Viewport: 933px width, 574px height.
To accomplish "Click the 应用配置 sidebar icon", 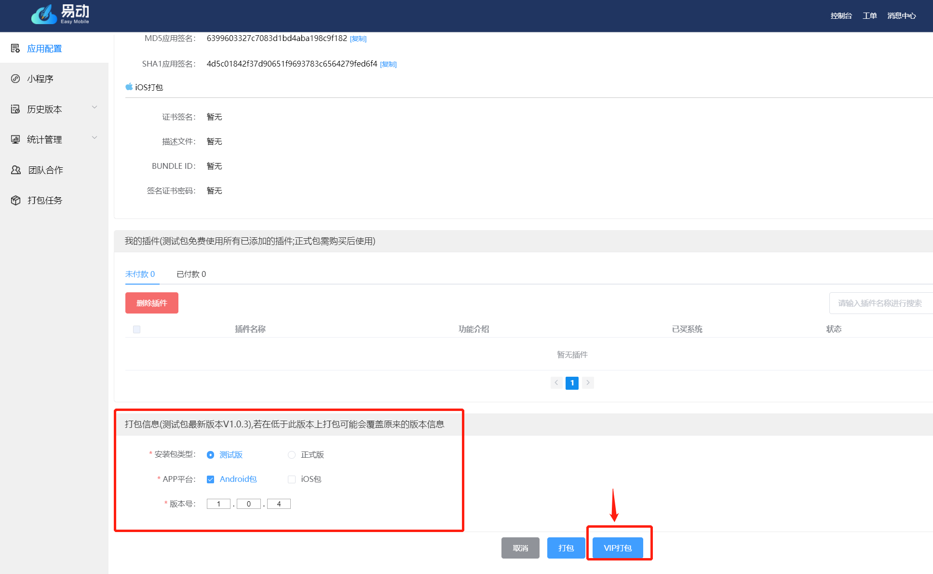I will (x=15, y=48).
